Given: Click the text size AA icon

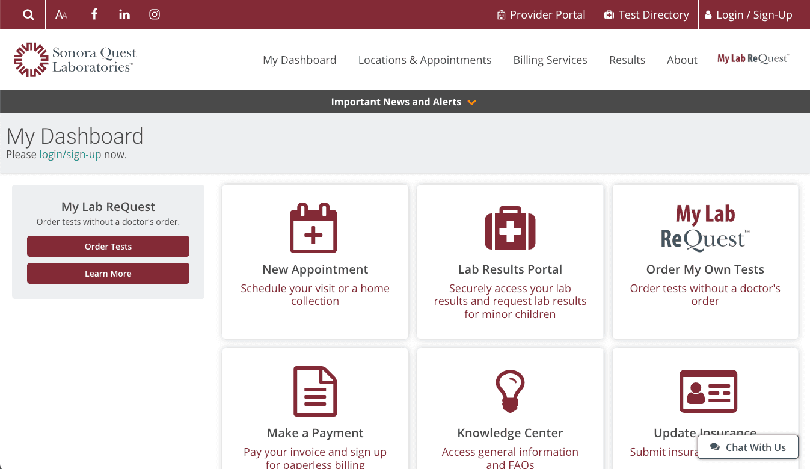Looking at the screenshot, I should [x=61, y=14].
